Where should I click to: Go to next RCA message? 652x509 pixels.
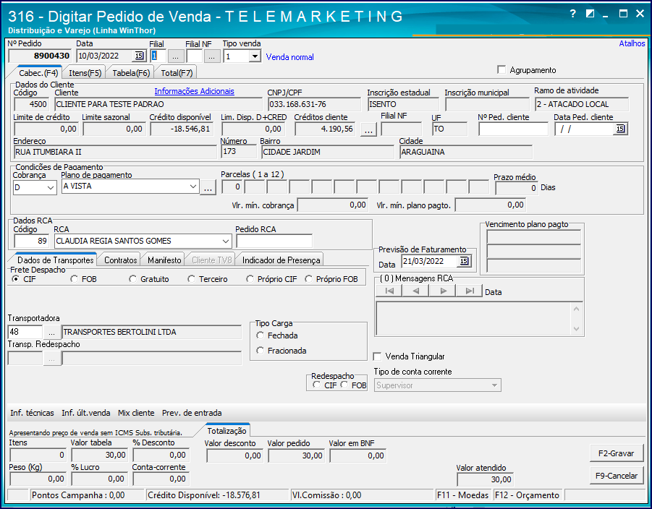[443, 291]
